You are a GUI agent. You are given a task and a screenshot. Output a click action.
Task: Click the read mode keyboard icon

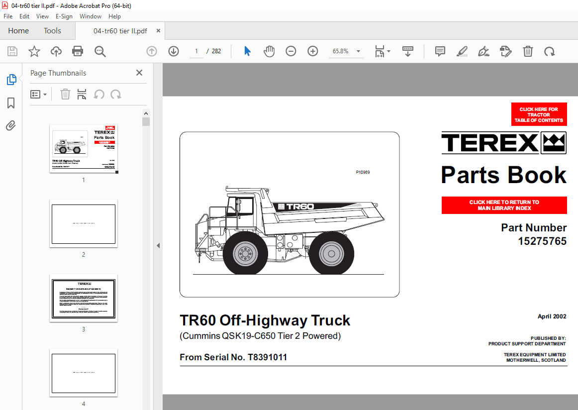[408, 51]
